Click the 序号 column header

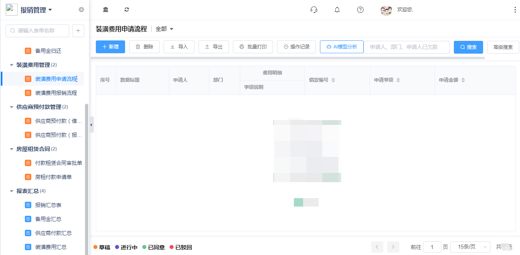105,80
